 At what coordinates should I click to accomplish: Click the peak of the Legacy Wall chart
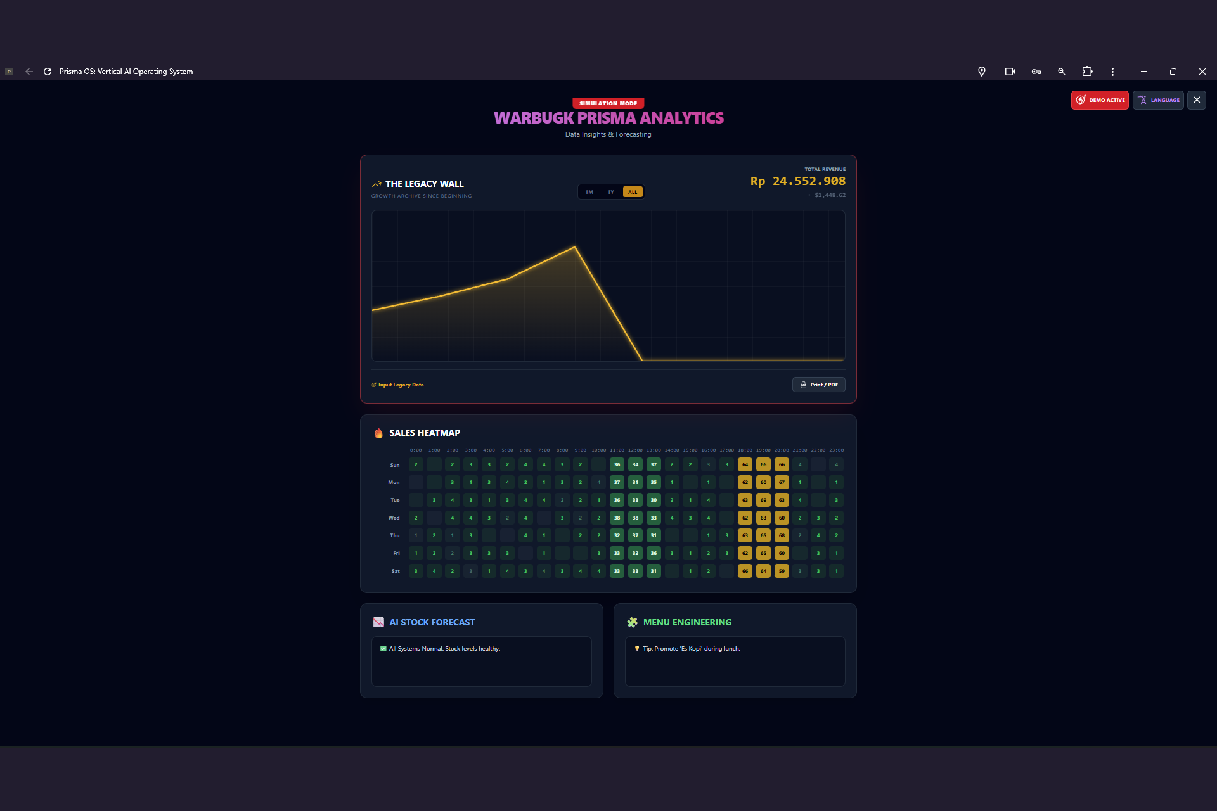(575, 247)
